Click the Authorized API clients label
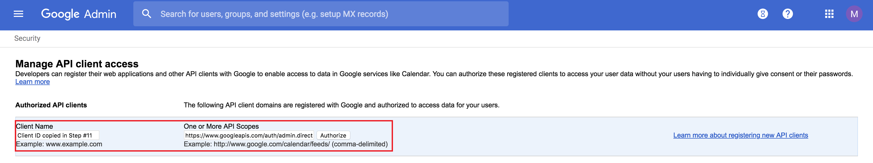873x163 pixels. (51, 105)
